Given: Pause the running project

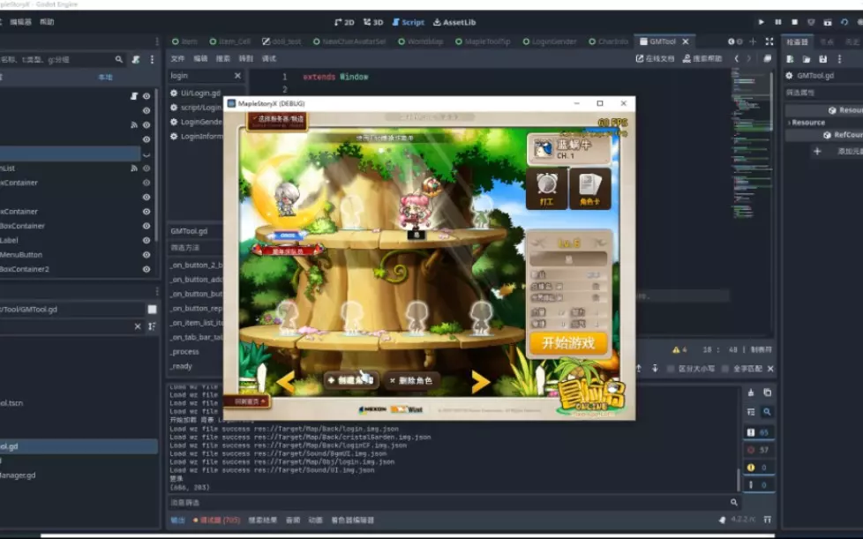Looking at the screenshot, I should (x=777, y=22).
